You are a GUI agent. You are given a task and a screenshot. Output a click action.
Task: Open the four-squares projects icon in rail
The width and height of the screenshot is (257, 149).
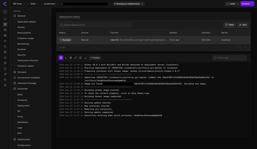[5, 24]
